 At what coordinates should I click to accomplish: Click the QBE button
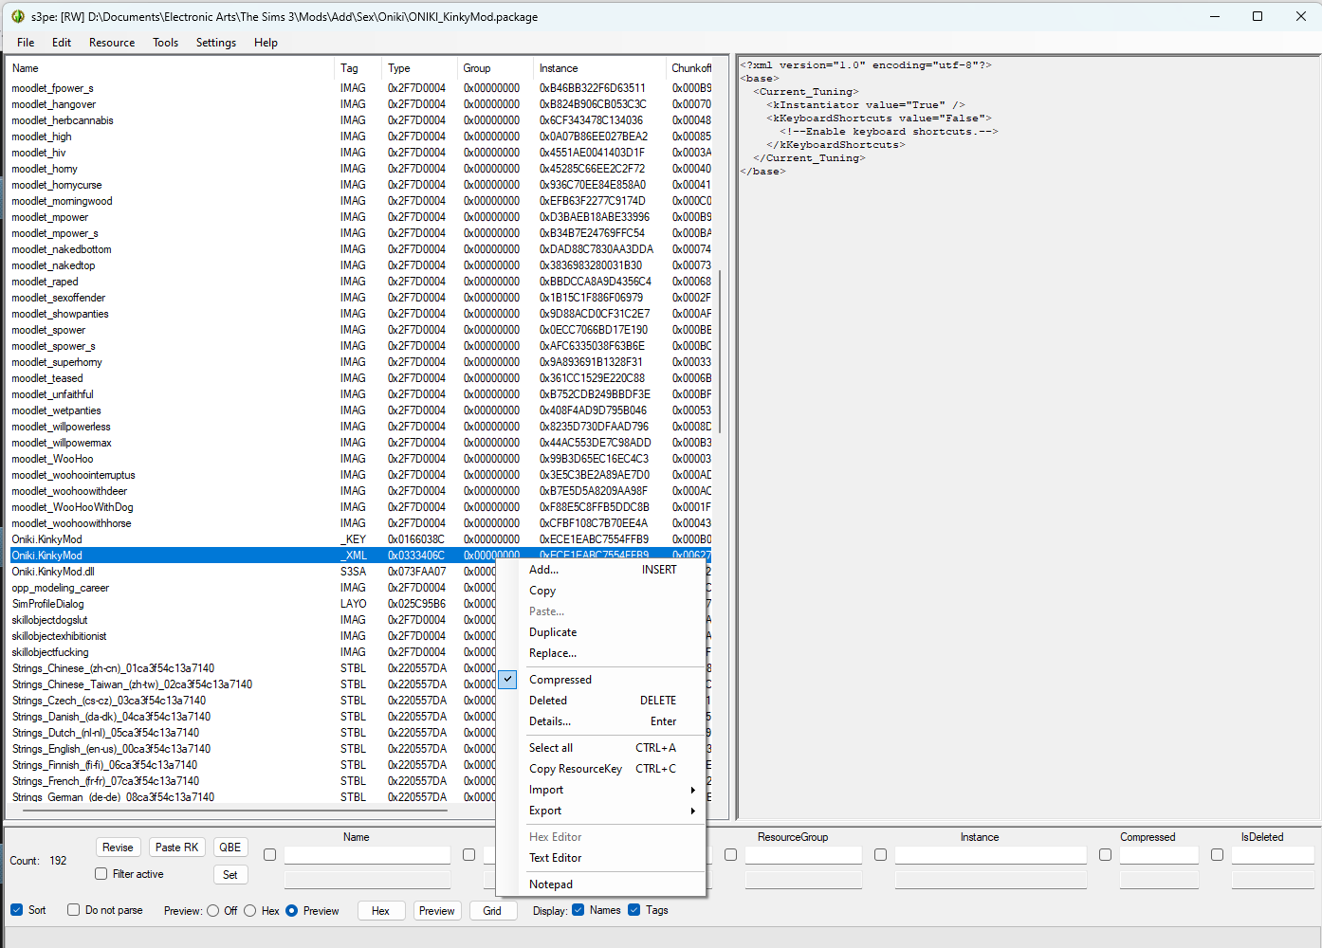coord(230,848)
